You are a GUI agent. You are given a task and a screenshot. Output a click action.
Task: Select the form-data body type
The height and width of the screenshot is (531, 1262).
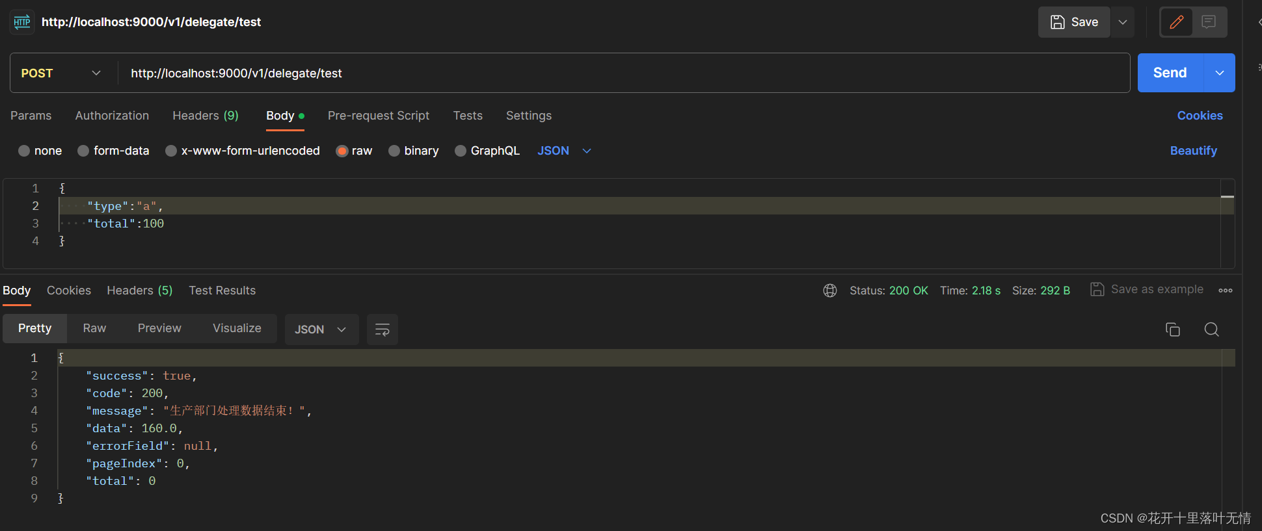tap(113, 151)
